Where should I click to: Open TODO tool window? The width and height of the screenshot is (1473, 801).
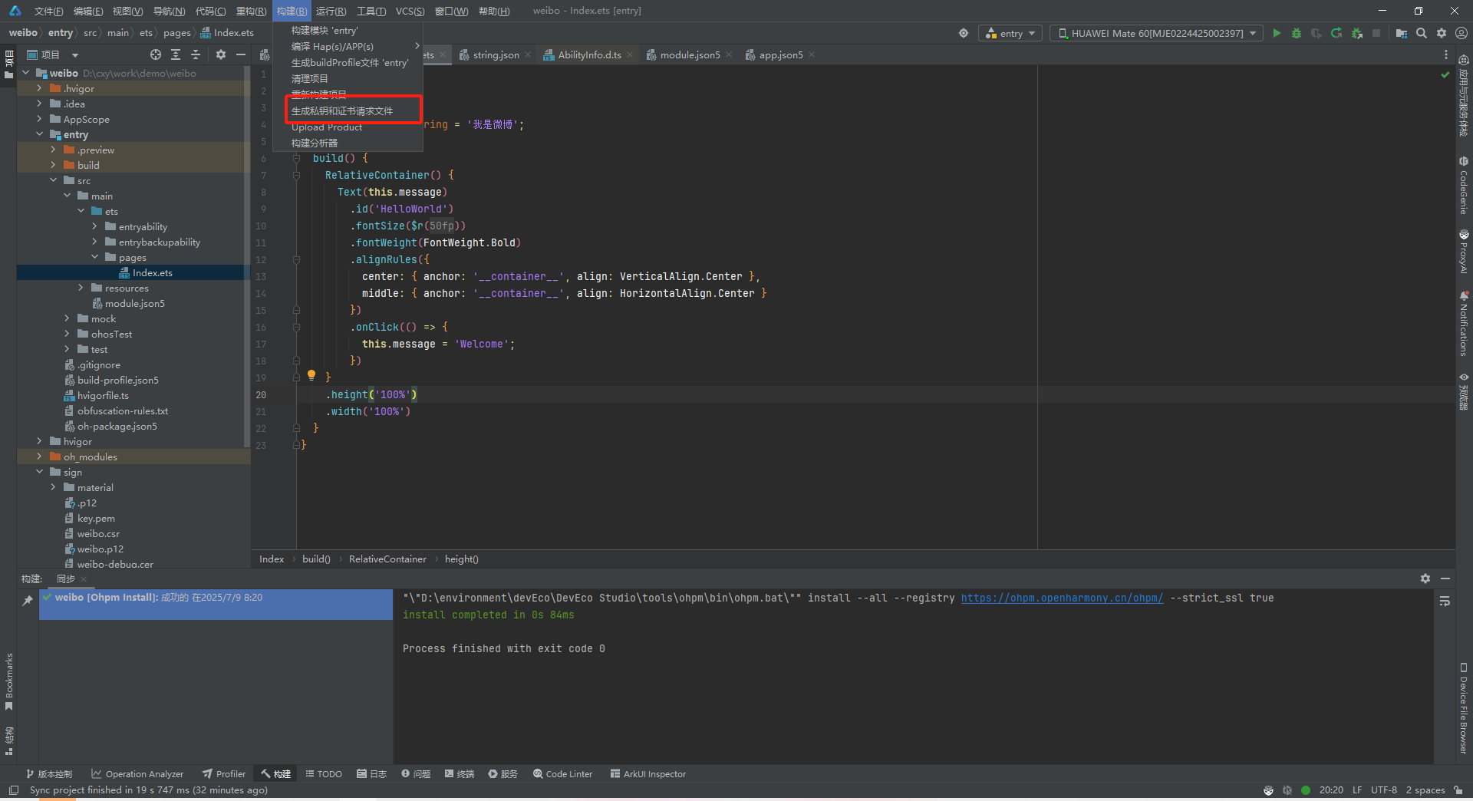click(x=324, y=774)
